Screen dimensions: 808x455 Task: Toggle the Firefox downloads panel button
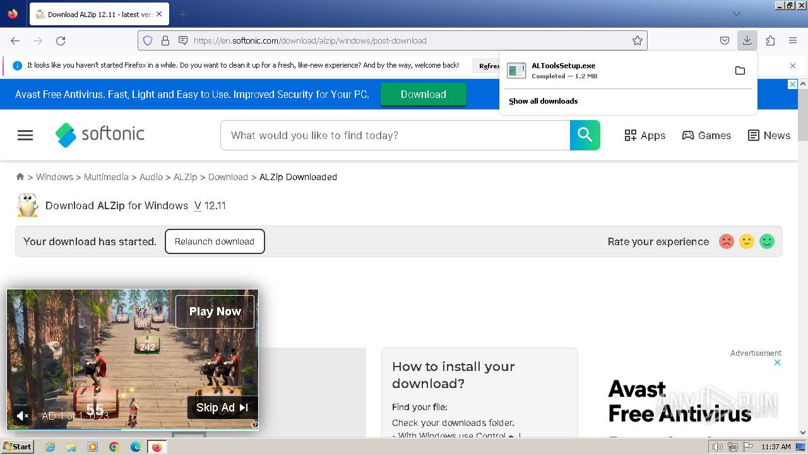pyautogui.click(x=747, y=40)
